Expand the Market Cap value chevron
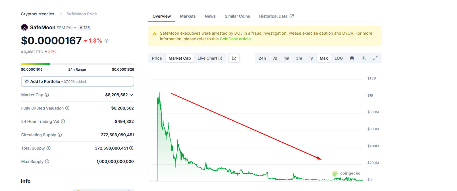The image size is (457, 191). (131, 95)
